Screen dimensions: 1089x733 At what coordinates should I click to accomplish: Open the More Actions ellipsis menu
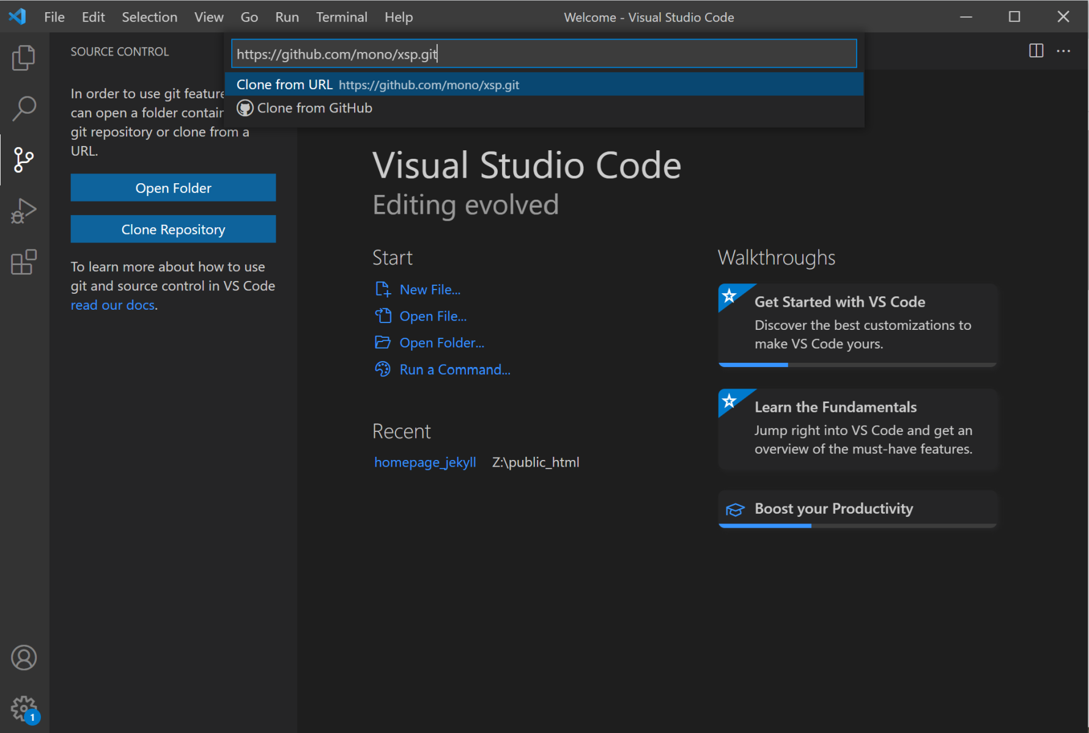tap(1063, 51)
